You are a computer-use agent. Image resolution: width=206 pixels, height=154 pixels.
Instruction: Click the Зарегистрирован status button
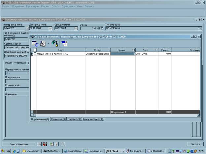coord(19,144)
